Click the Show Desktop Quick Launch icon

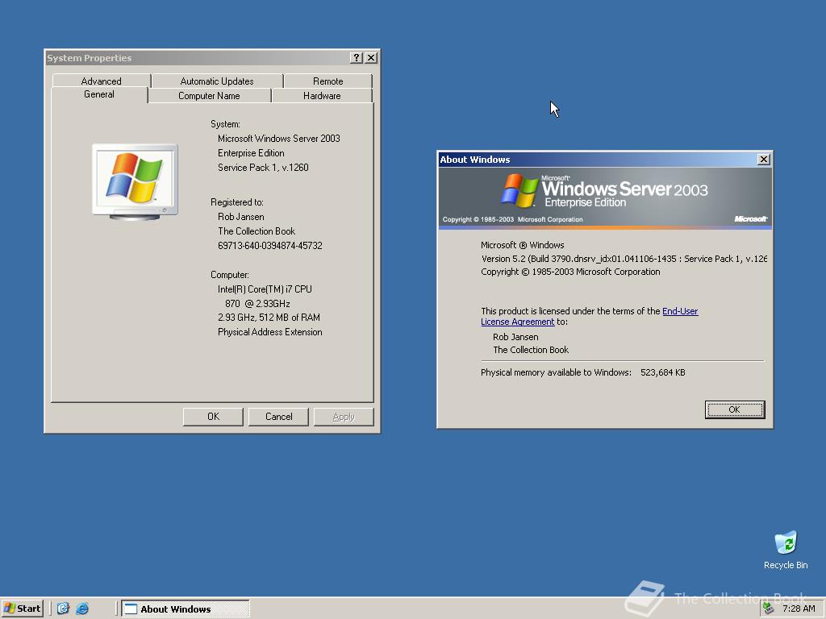(63, 609)
